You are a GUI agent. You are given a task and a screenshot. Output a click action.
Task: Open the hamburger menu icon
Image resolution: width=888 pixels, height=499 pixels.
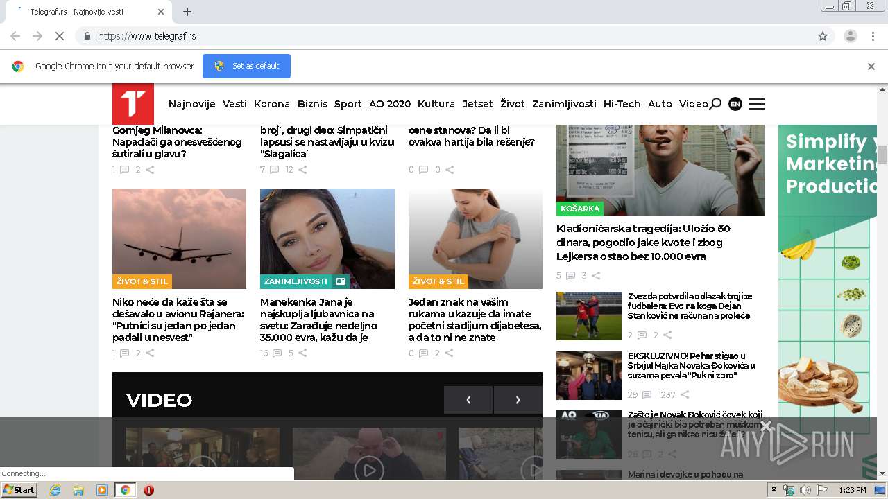pos(757,104)
